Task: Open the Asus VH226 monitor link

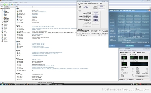Action: pyautogui.click(x=41, y=48)
